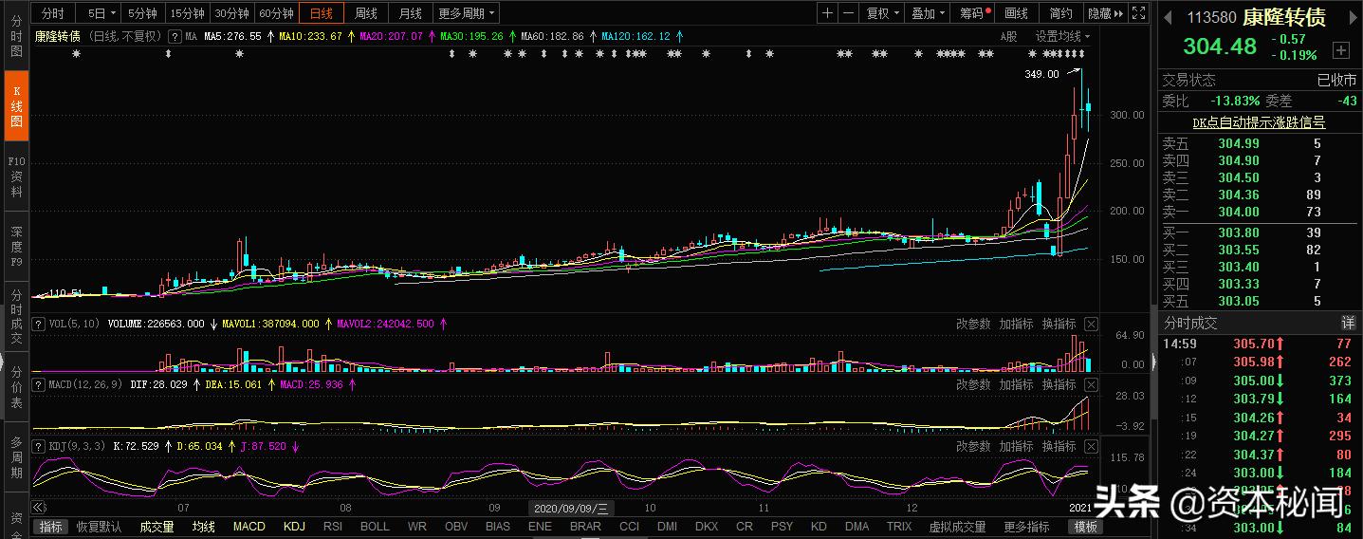Screen dimensions: 1363x539
Task: Select the BOLL indicator tab
Action: point(375,526)
